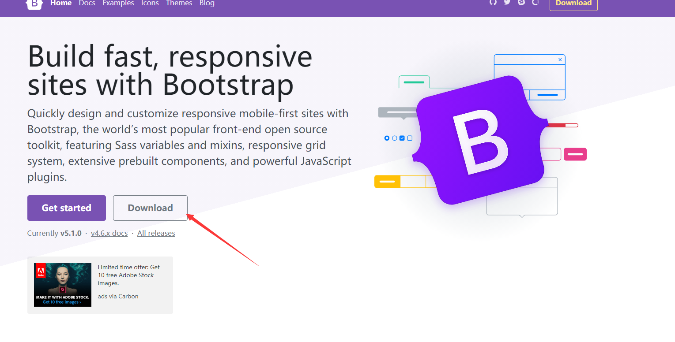This screenshot has height=342, width=675.
Task: Click the empty radio button in the graphic
Action: 394,138
